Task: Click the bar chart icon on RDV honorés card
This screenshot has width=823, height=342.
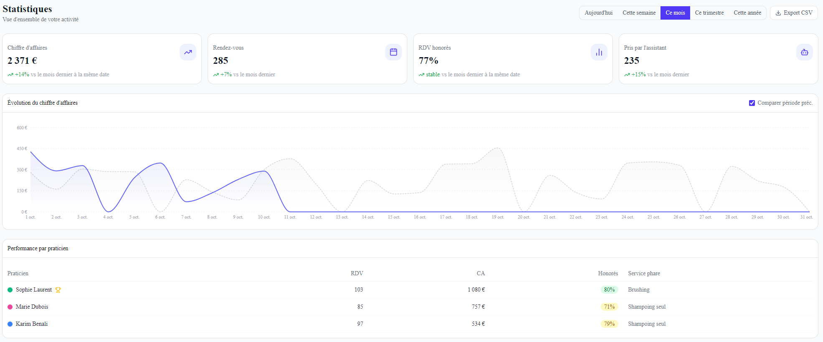Action: 599,52
